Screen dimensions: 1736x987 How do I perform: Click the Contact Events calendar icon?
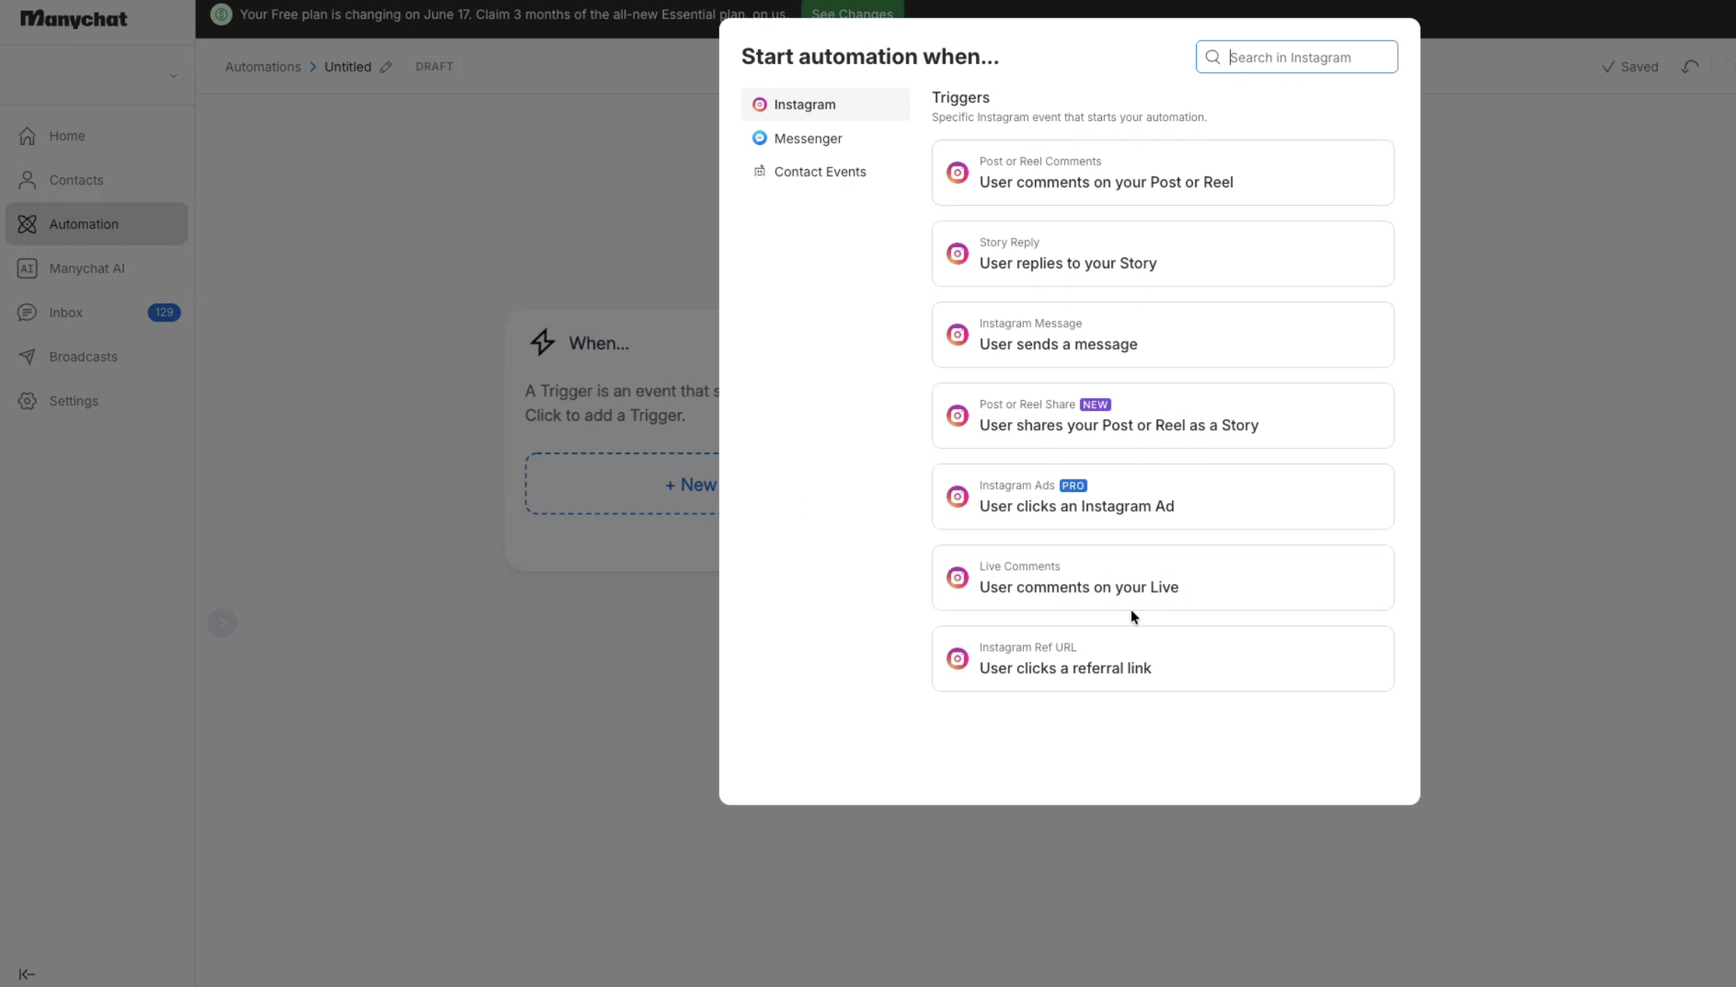coord(759,171)
